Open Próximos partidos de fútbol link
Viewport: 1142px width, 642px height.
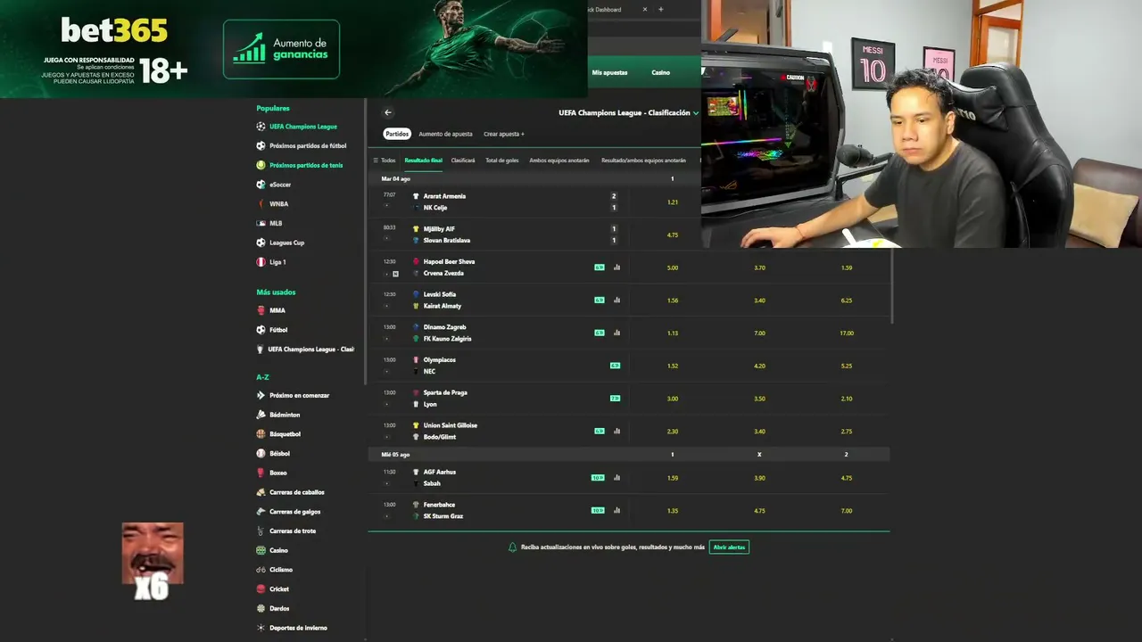point(308,145)
